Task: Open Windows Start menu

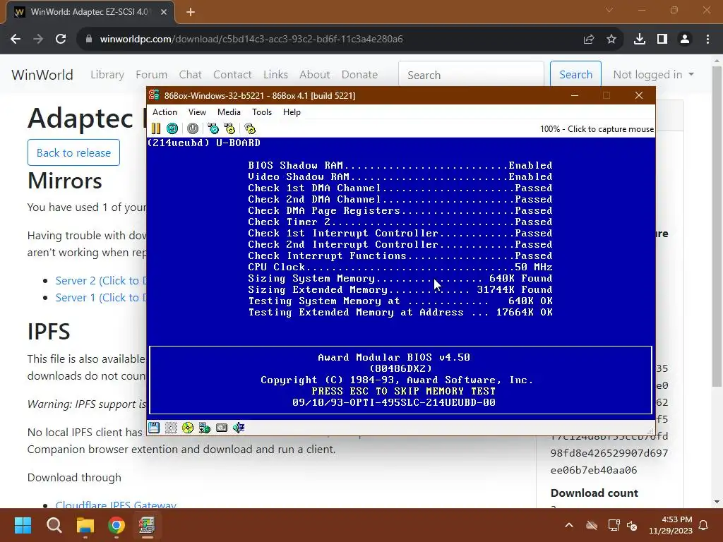Action: (23, 525)
